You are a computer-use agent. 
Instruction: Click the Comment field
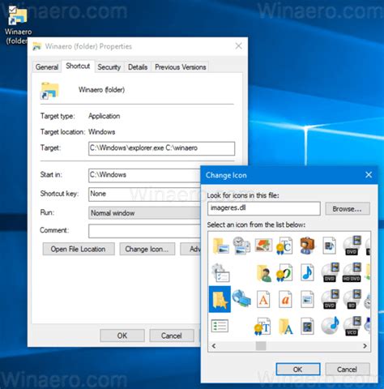(x=144, y=231)
